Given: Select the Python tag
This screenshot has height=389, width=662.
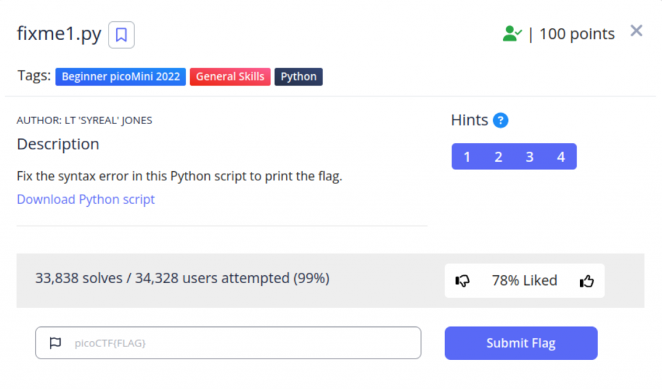Looking at the screenshot, I should click(x=299, y=76).
